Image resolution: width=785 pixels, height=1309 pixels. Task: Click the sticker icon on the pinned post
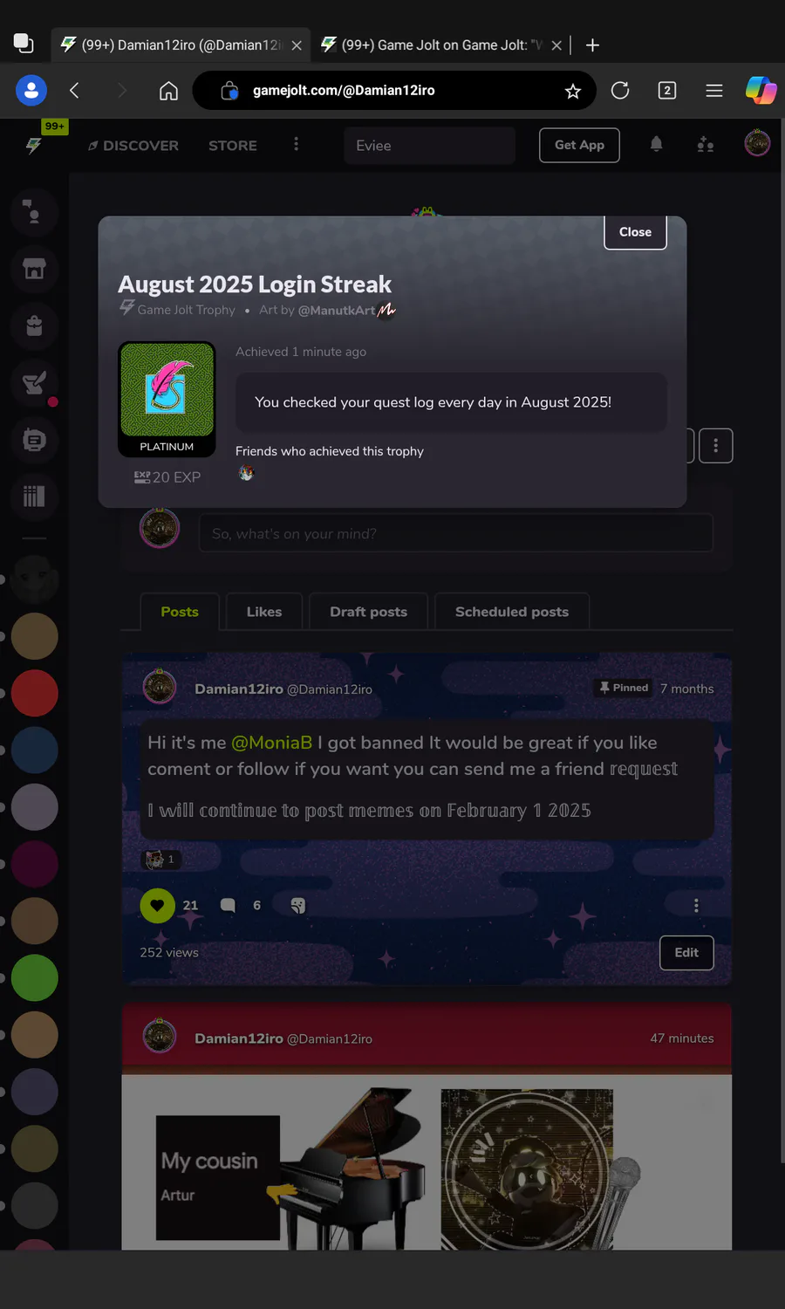tap(298, 906)
